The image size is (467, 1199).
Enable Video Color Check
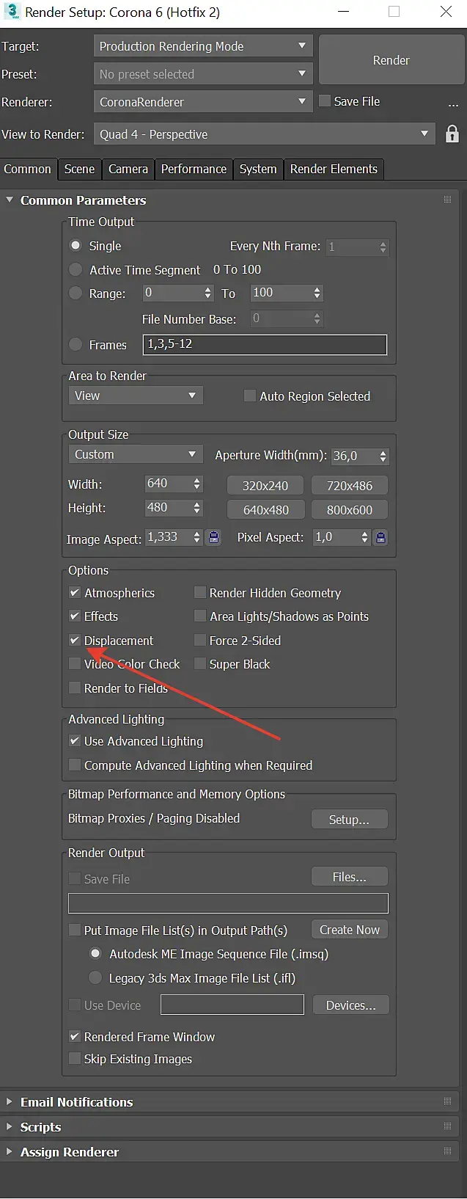pos(74,663)
